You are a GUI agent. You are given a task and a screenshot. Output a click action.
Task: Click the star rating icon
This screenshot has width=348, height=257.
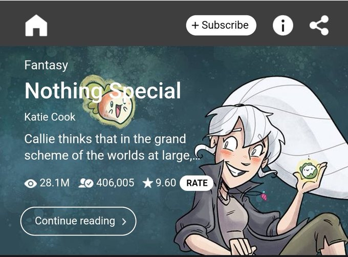(x=147, y=183)
